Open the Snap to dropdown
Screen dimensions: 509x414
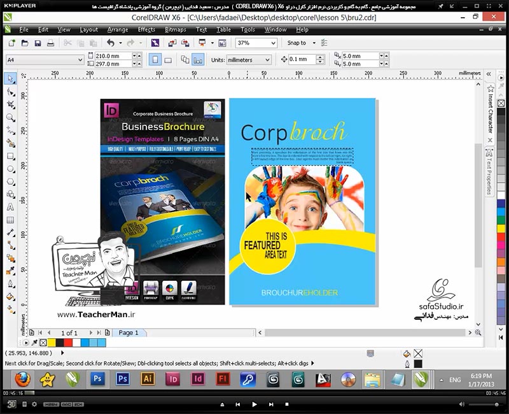[x=314, y=43]
